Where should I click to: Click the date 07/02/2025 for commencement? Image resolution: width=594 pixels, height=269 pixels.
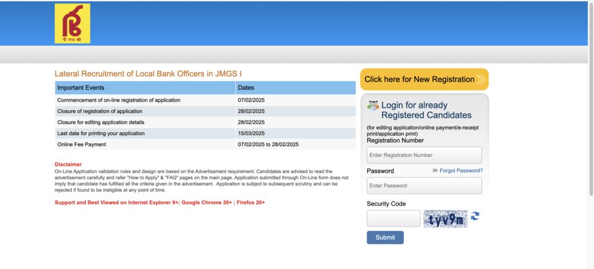251,100
